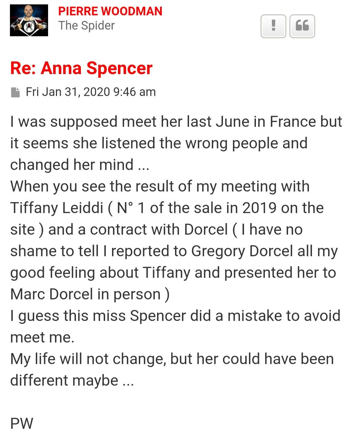This screenshot has height=444, width=358.
Task: Open the poster's spider avatar image
Action: (x=29, y=20)
